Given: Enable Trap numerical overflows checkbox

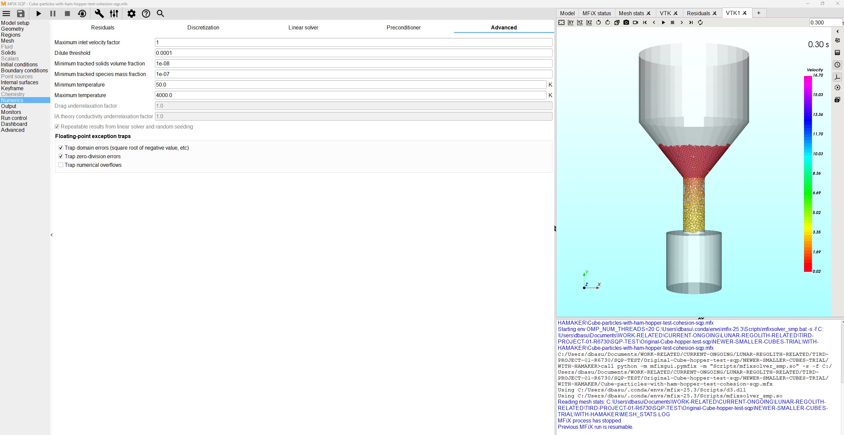Looking at the screenshot, I should pos(61,165).
